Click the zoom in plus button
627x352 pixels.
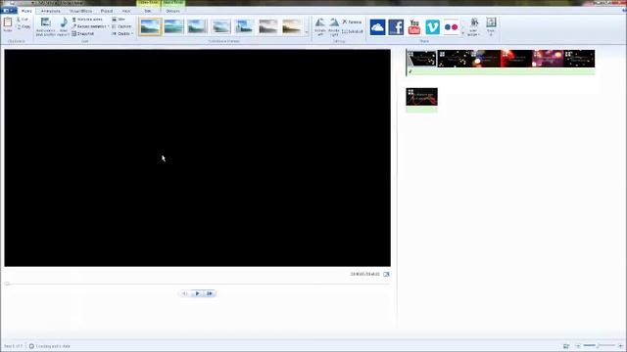coord(620,345)
